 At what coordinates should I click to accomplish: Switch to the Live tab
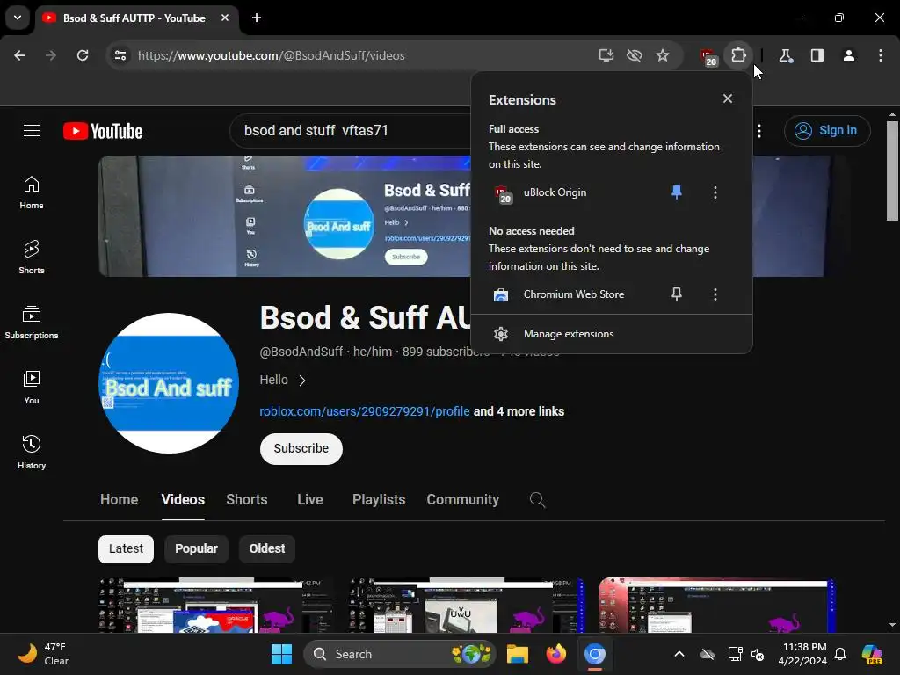pos(310,500)
